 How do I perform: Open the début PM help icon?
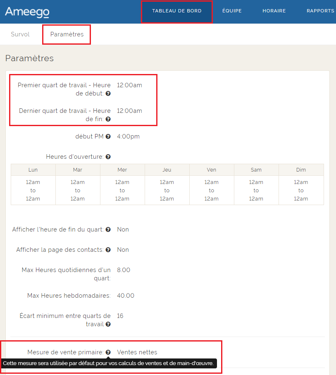108,136
